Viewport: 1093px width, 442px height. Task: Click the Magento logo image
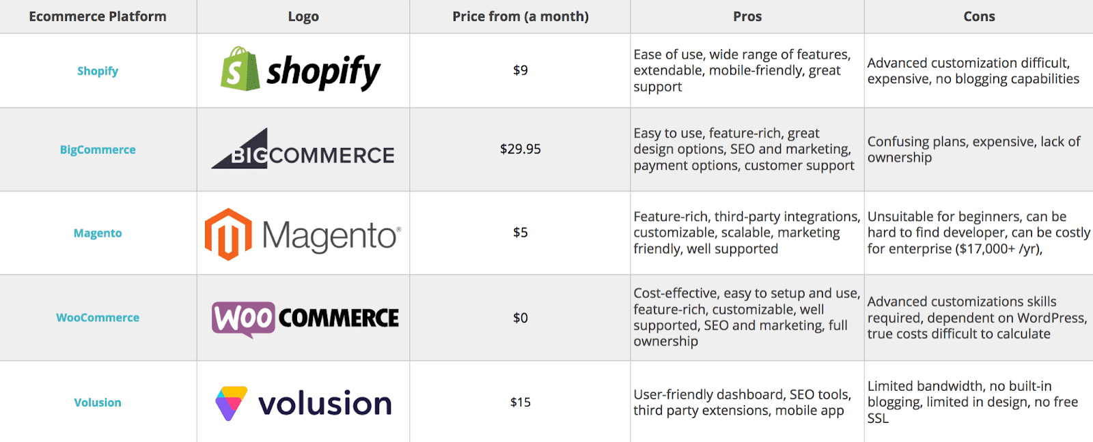tap(303, 234)
